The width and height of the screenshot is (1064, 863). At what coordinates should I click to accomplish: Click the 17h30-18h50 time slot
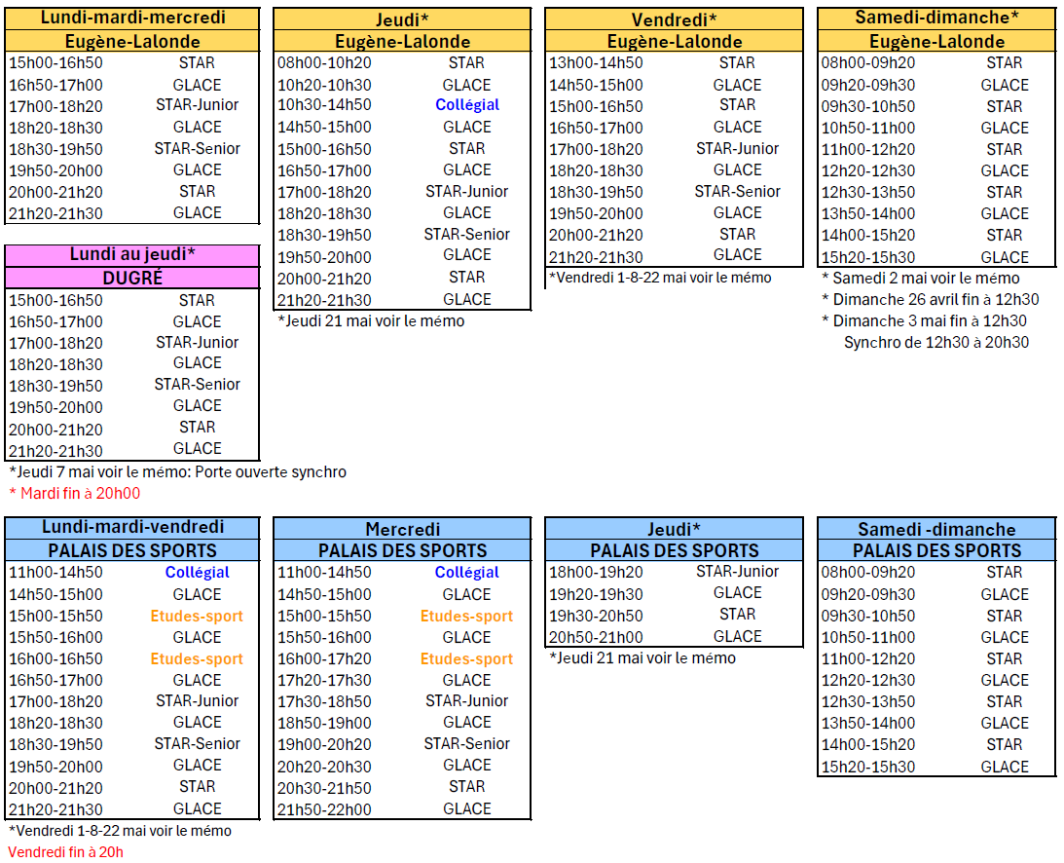tap(324, 701)
